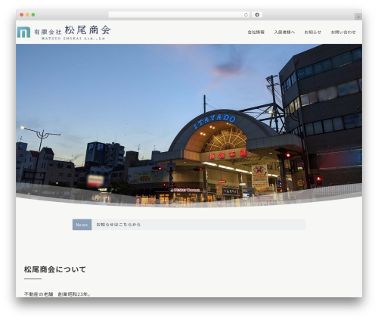Viewport: 378px width, 320px height.
Task: Click the 松尾商会について heading
Action: click(55, 269)
